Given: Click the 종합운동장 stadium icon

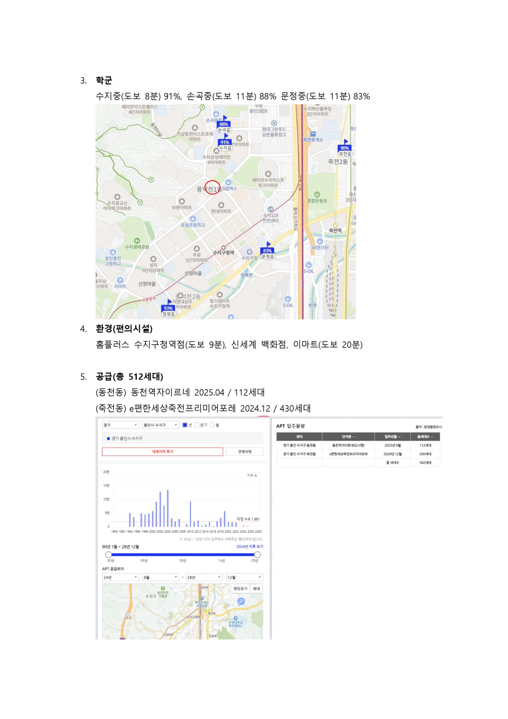Looking at the screenshot, I should (x=317, y=195).
